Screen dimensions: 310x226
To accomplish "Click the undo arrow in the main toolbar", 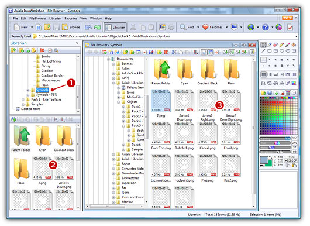I will (x=88, y=27).
